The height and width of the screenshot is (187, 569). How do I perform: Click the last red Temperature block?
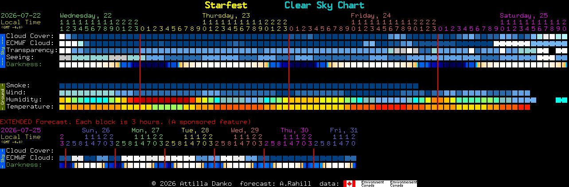pos(527,107)
